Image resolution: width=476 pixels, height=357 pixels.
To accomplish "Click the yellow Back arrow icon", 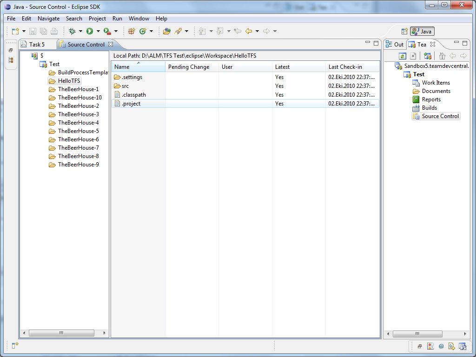I will pyautogui.click(x=249, y=31).
